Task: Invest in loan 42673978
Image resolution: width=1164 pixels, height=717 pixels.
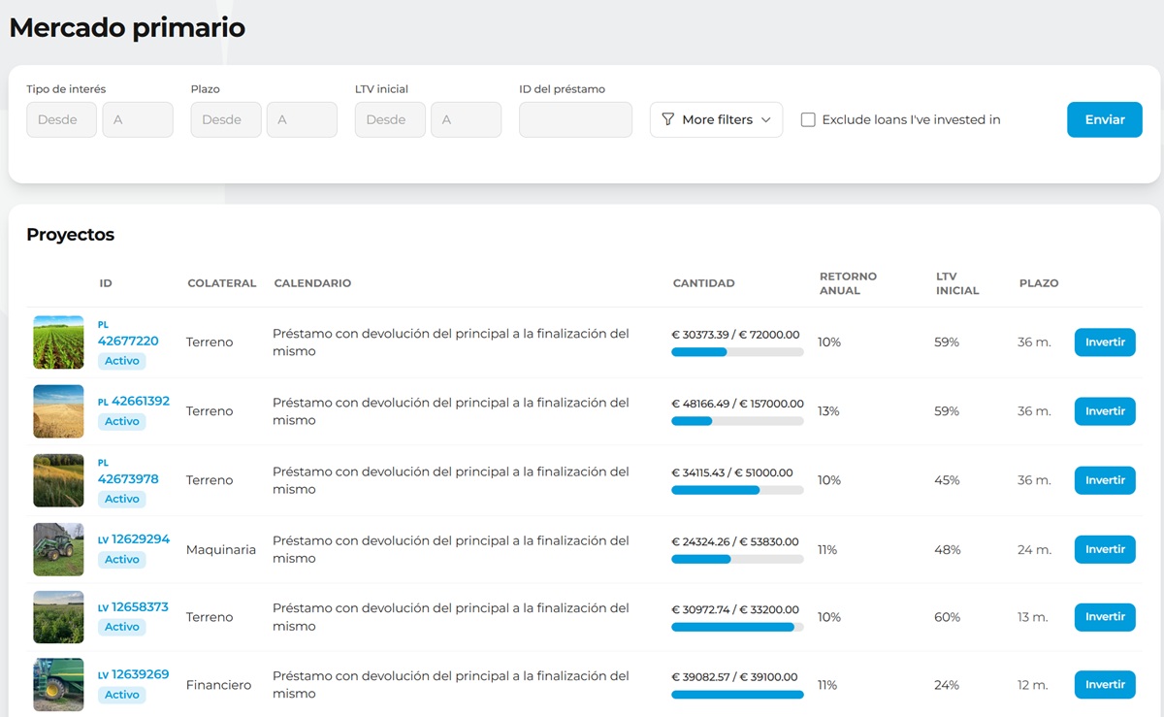Action: [x=1105, y=480]
